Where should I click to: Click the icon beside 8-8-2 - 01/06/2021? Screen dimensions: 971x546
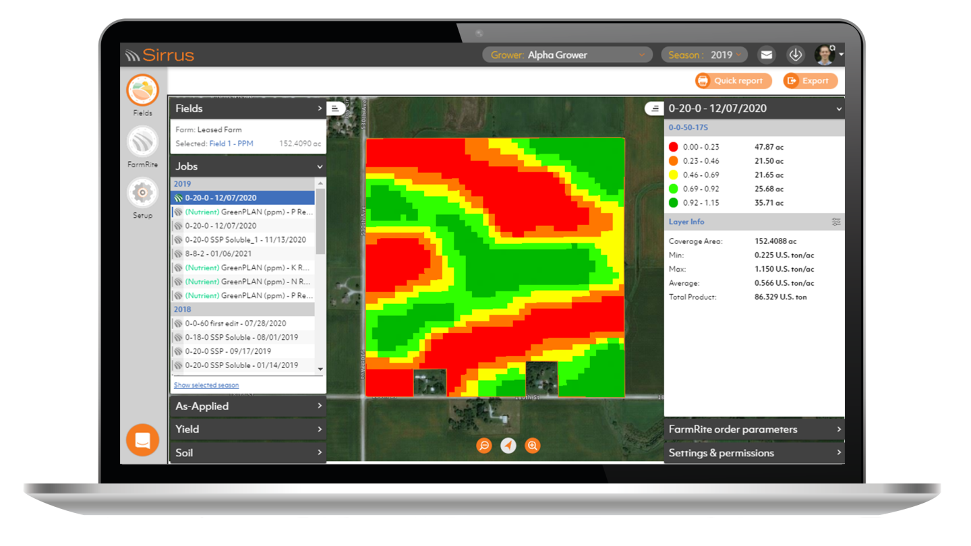(179, 254)
